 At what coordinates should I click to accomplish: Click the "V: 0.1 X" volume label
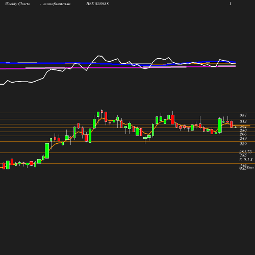click(246, 160)
